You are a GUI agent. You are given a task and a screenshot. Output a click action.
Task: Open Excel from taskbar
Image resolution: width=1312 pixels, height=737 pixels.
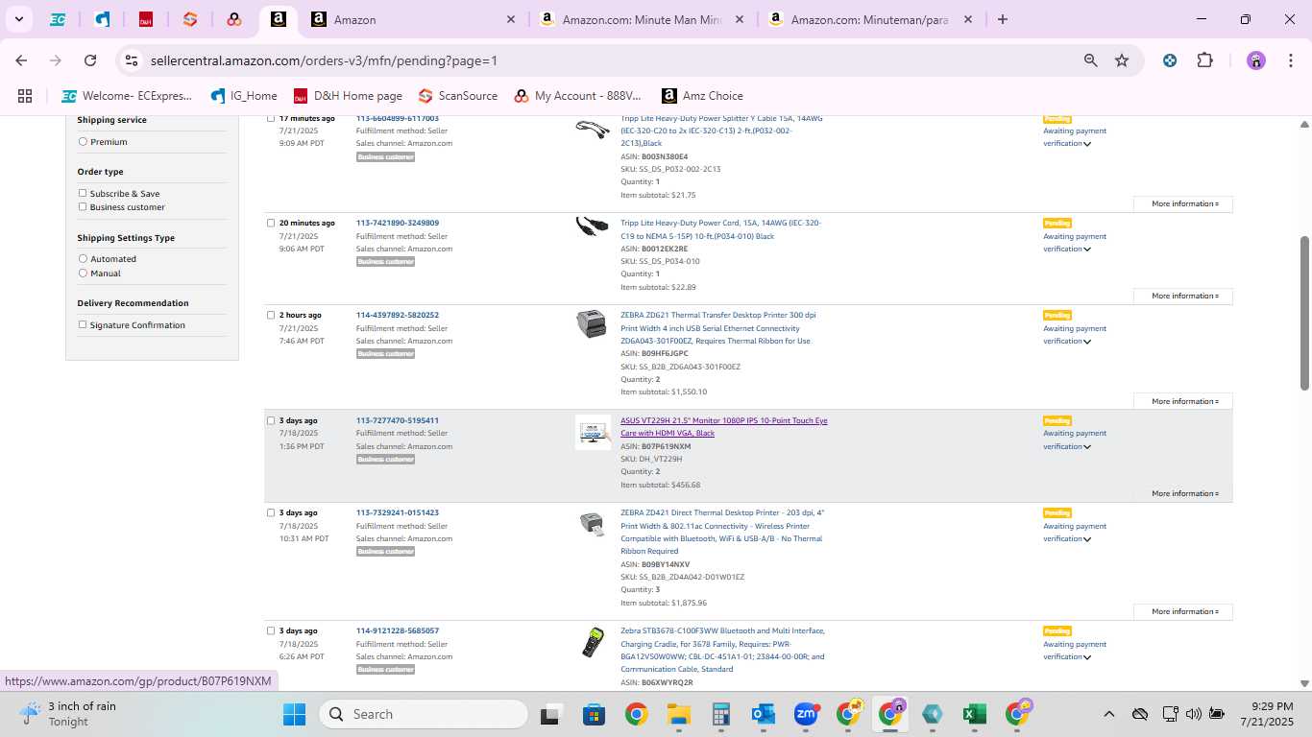[975, 714]
